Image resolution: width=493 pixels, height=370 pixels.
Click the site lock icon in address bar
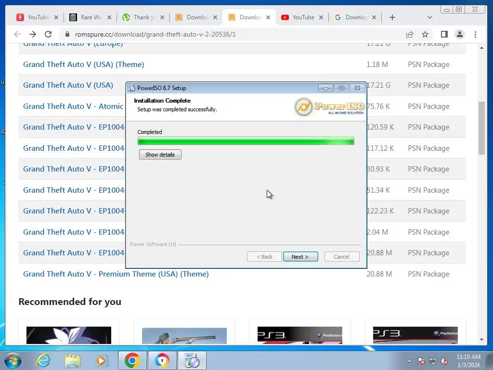[x=67, y=34]
